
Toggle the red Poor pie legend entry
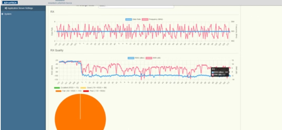tap(94, 91)
